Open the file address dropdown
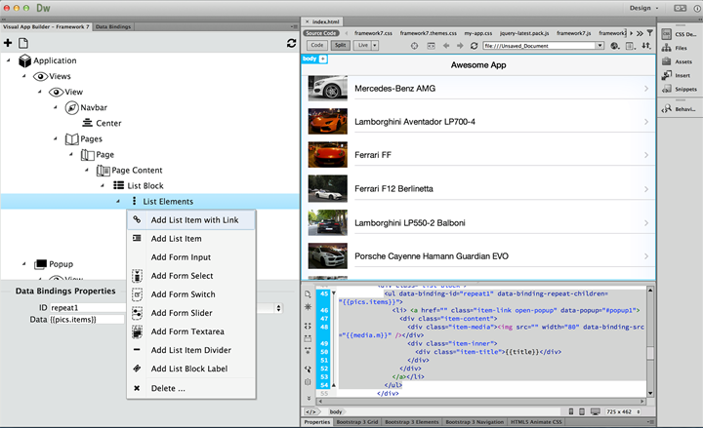This screenshot has width=703, height=428. [600, 46]
